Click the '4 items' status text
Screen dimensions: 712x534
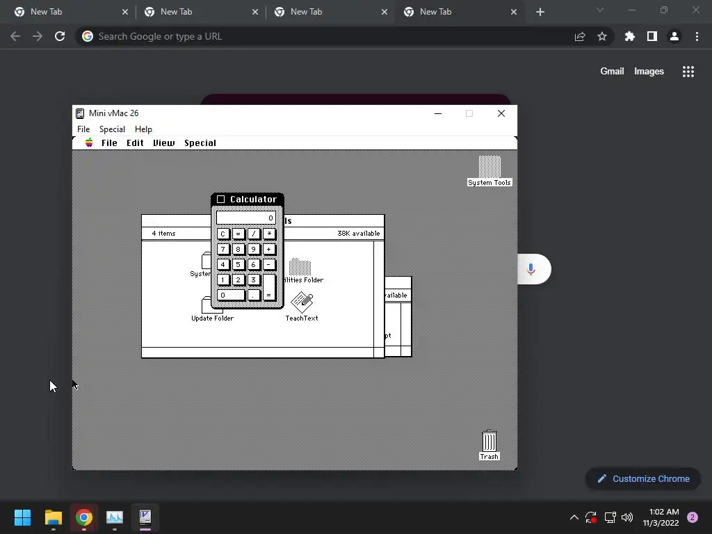[x=163, y=234]
